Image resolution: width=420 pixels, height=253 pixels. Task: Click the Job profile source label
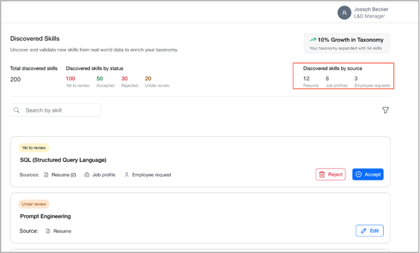(104, 175)
